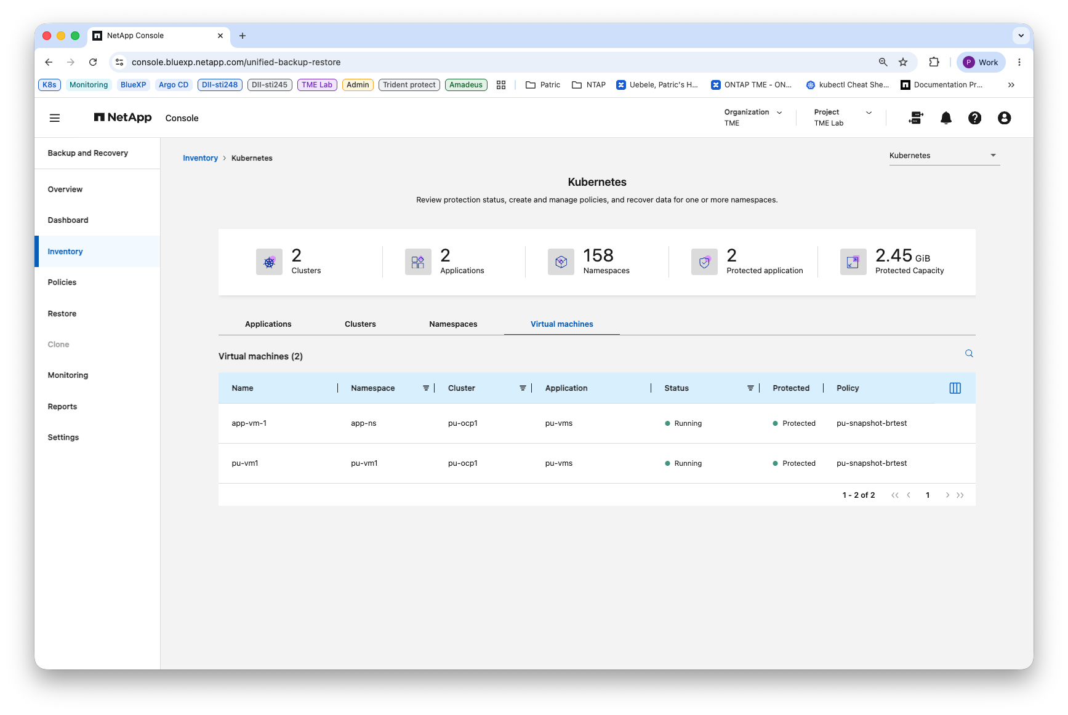The image size is (1068, 715).
Task: Open the browser zoom magnifier icon
Action: click(883, 62)
